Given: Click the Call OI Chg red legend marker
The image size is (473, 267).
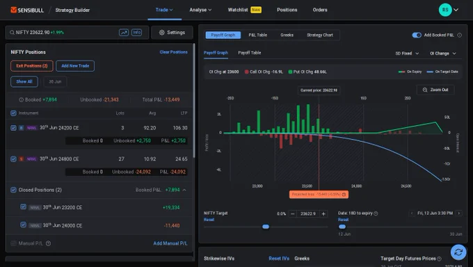Looking at the screenshot, I should click(247, 72).
